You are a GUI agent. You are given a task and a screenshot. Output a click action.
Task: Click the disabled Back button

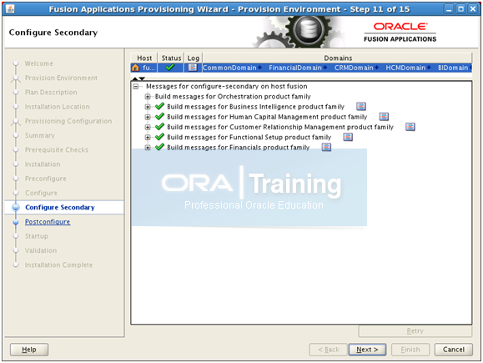point(329,350)
